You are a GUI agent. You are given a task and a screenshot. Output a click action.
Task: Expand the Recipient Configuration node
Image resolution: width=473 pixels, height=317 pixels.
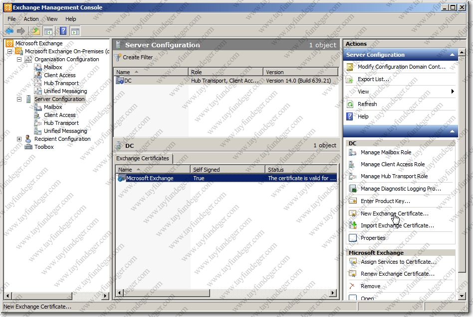click(19, 139)
